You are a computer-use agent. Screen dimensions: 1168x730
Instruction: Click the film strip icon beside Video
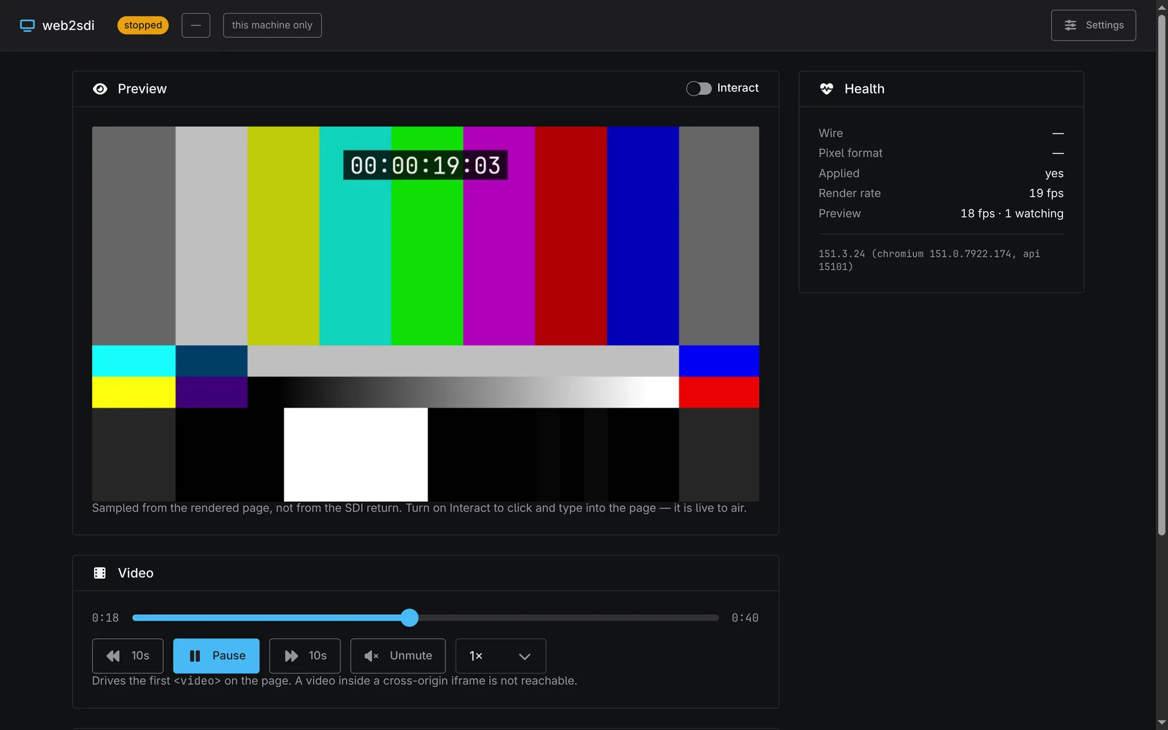pyautogui.click(x=100, y=573)
